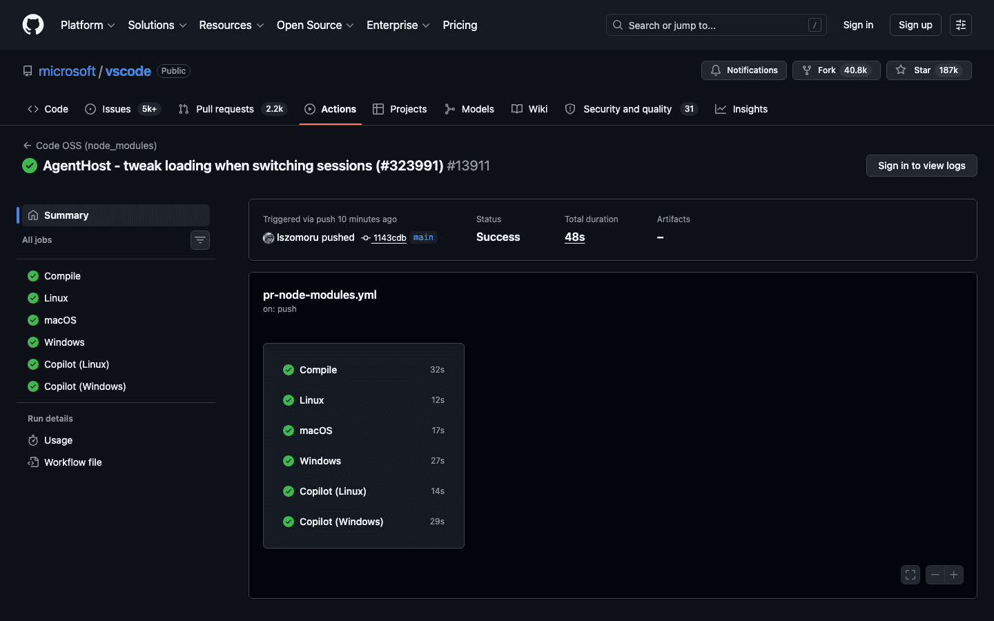Go to GitHub homepage via Octocat logo
This screenshot has height=621, width=994.
33,25
